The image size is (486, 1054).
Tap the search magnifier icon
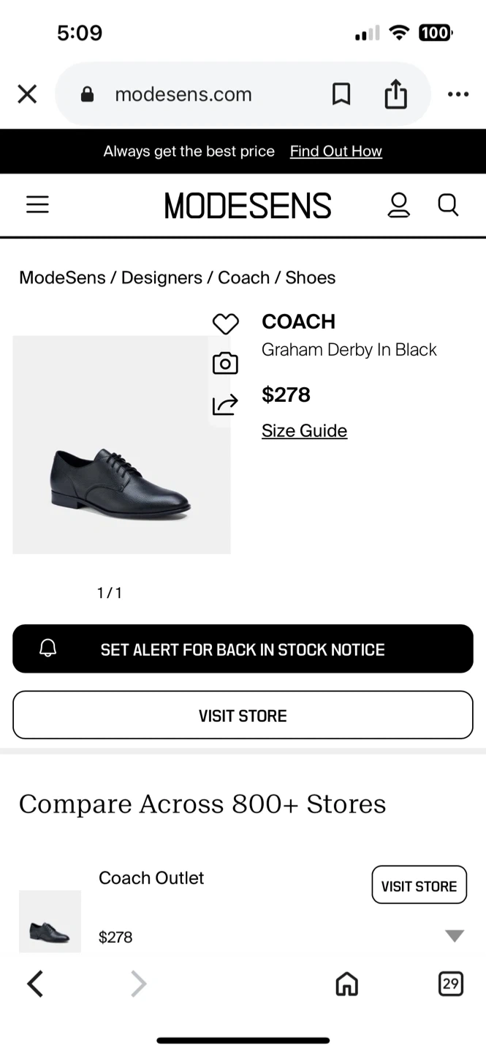448,205
